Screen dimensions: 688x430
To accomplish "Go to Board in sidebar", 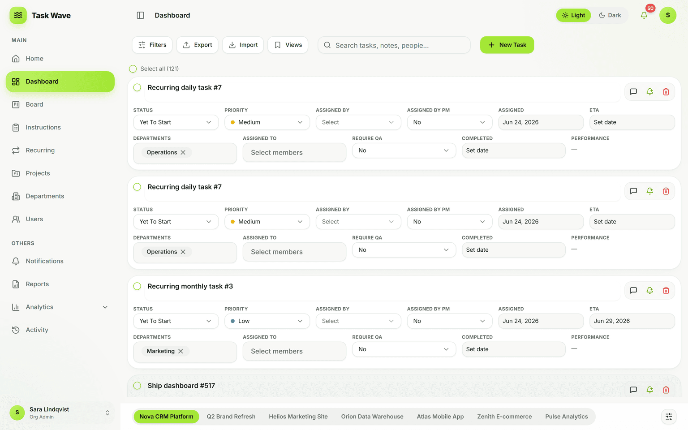I will pos(60,104).
